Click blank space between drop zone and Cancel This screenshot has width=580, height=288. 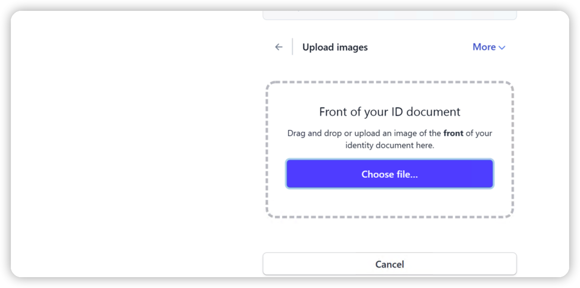(389, 235)
